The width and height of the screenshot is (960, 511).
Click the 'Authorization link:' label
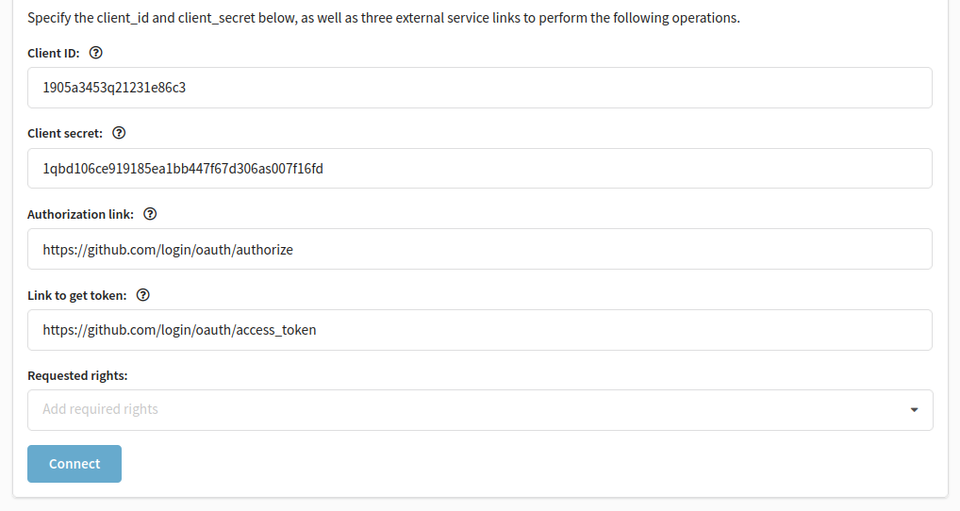(80, 214)
